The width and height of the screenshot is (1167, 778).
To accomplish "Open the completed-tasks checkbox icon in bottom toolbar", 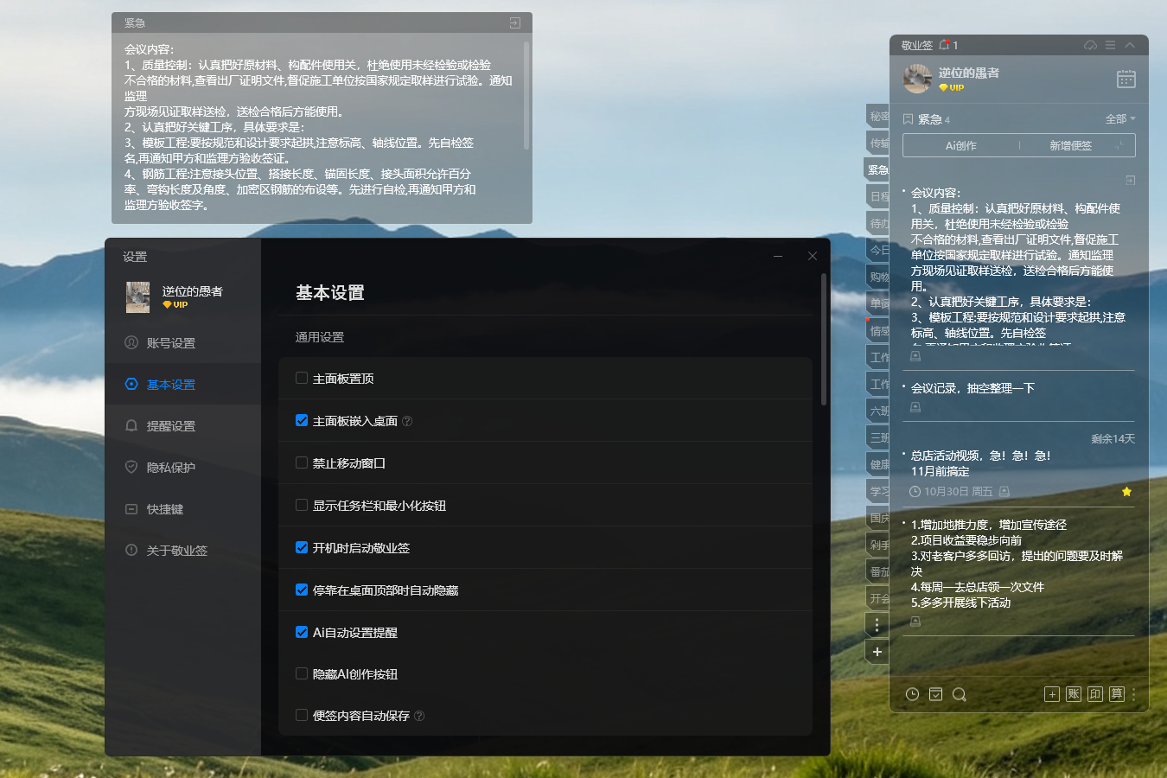I will [935, 694].
